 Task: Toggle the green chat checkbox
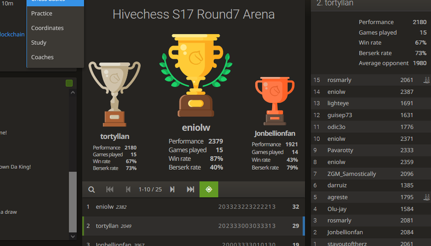click(69, 83)
